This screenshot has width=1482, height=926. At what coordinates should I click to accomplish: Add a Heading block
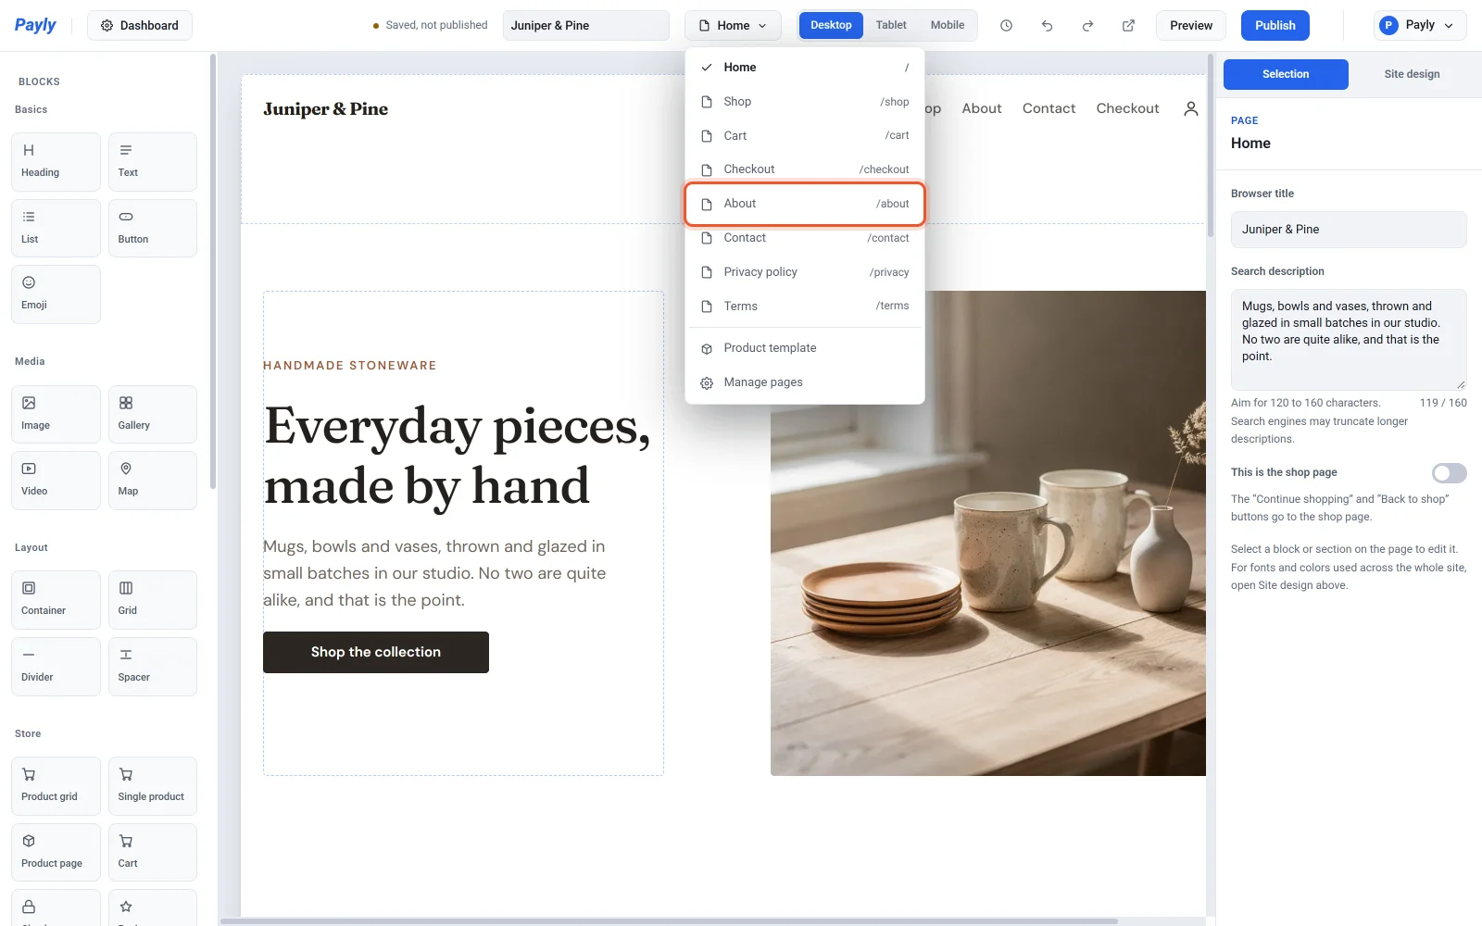(x=56, y=162)
